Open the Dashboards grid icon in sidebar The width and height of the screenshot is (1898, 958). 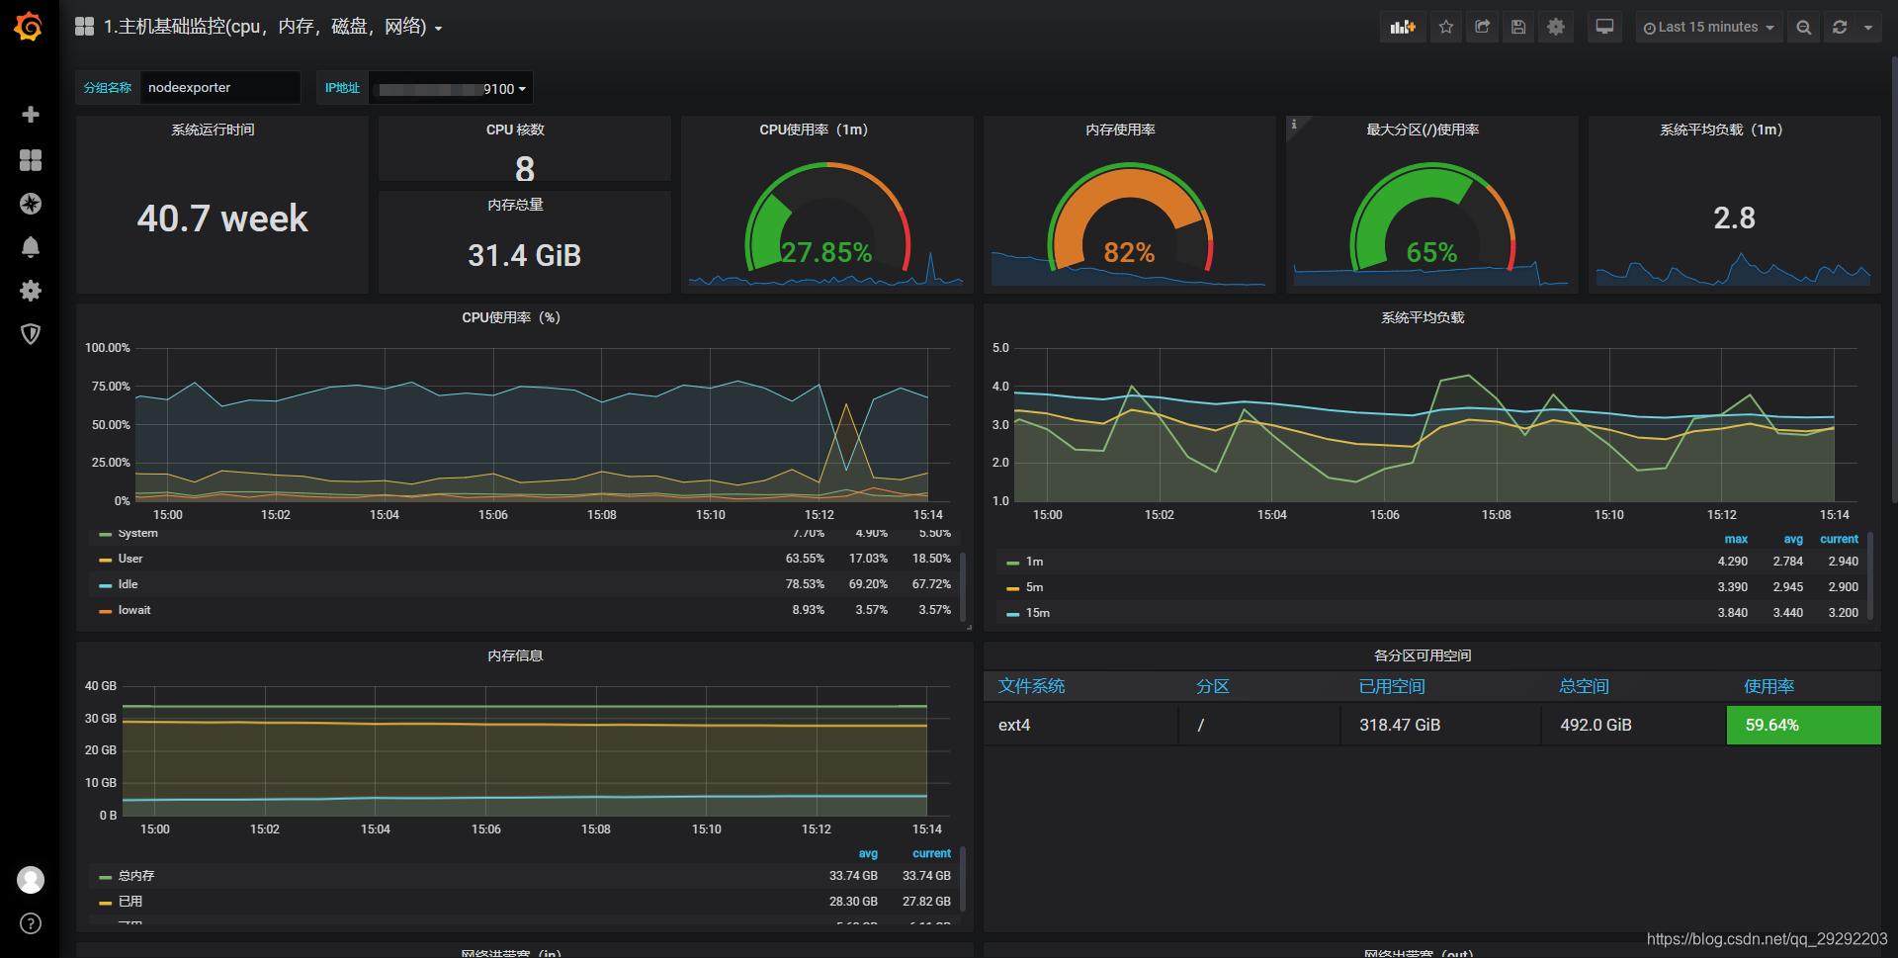(31, 160)
